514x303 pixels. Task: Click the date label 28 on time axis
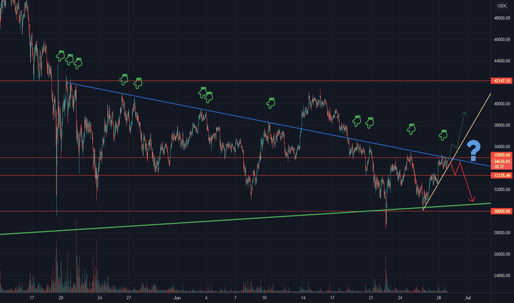tap(438, 297)
